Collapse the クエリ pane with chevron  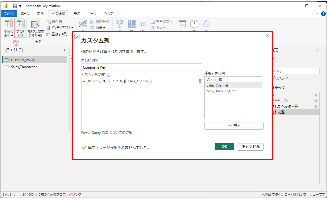coord(64,50)
